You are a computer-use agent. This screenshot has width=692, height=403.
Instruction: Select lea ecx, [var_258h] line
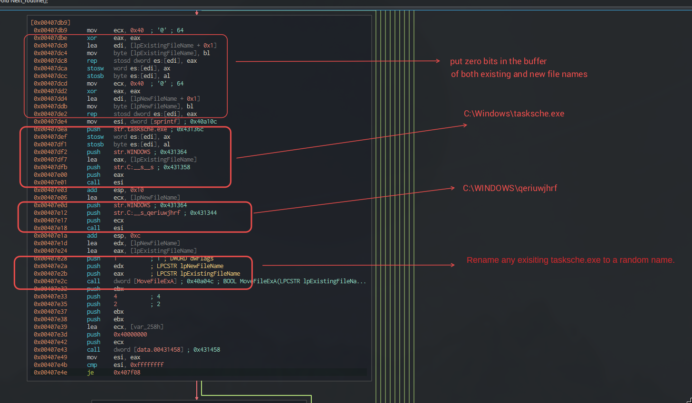pyautogui.click(x=98, y=326)
